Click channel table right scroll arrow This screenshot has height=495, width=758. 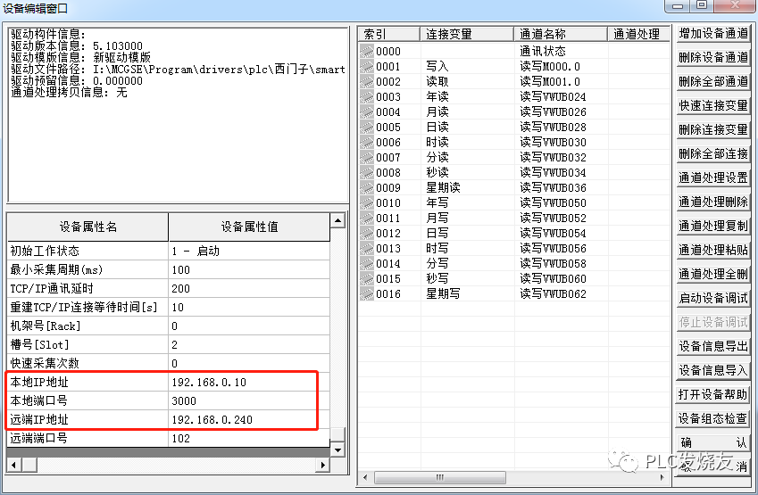pyautogui.click(x=662, y=478)
